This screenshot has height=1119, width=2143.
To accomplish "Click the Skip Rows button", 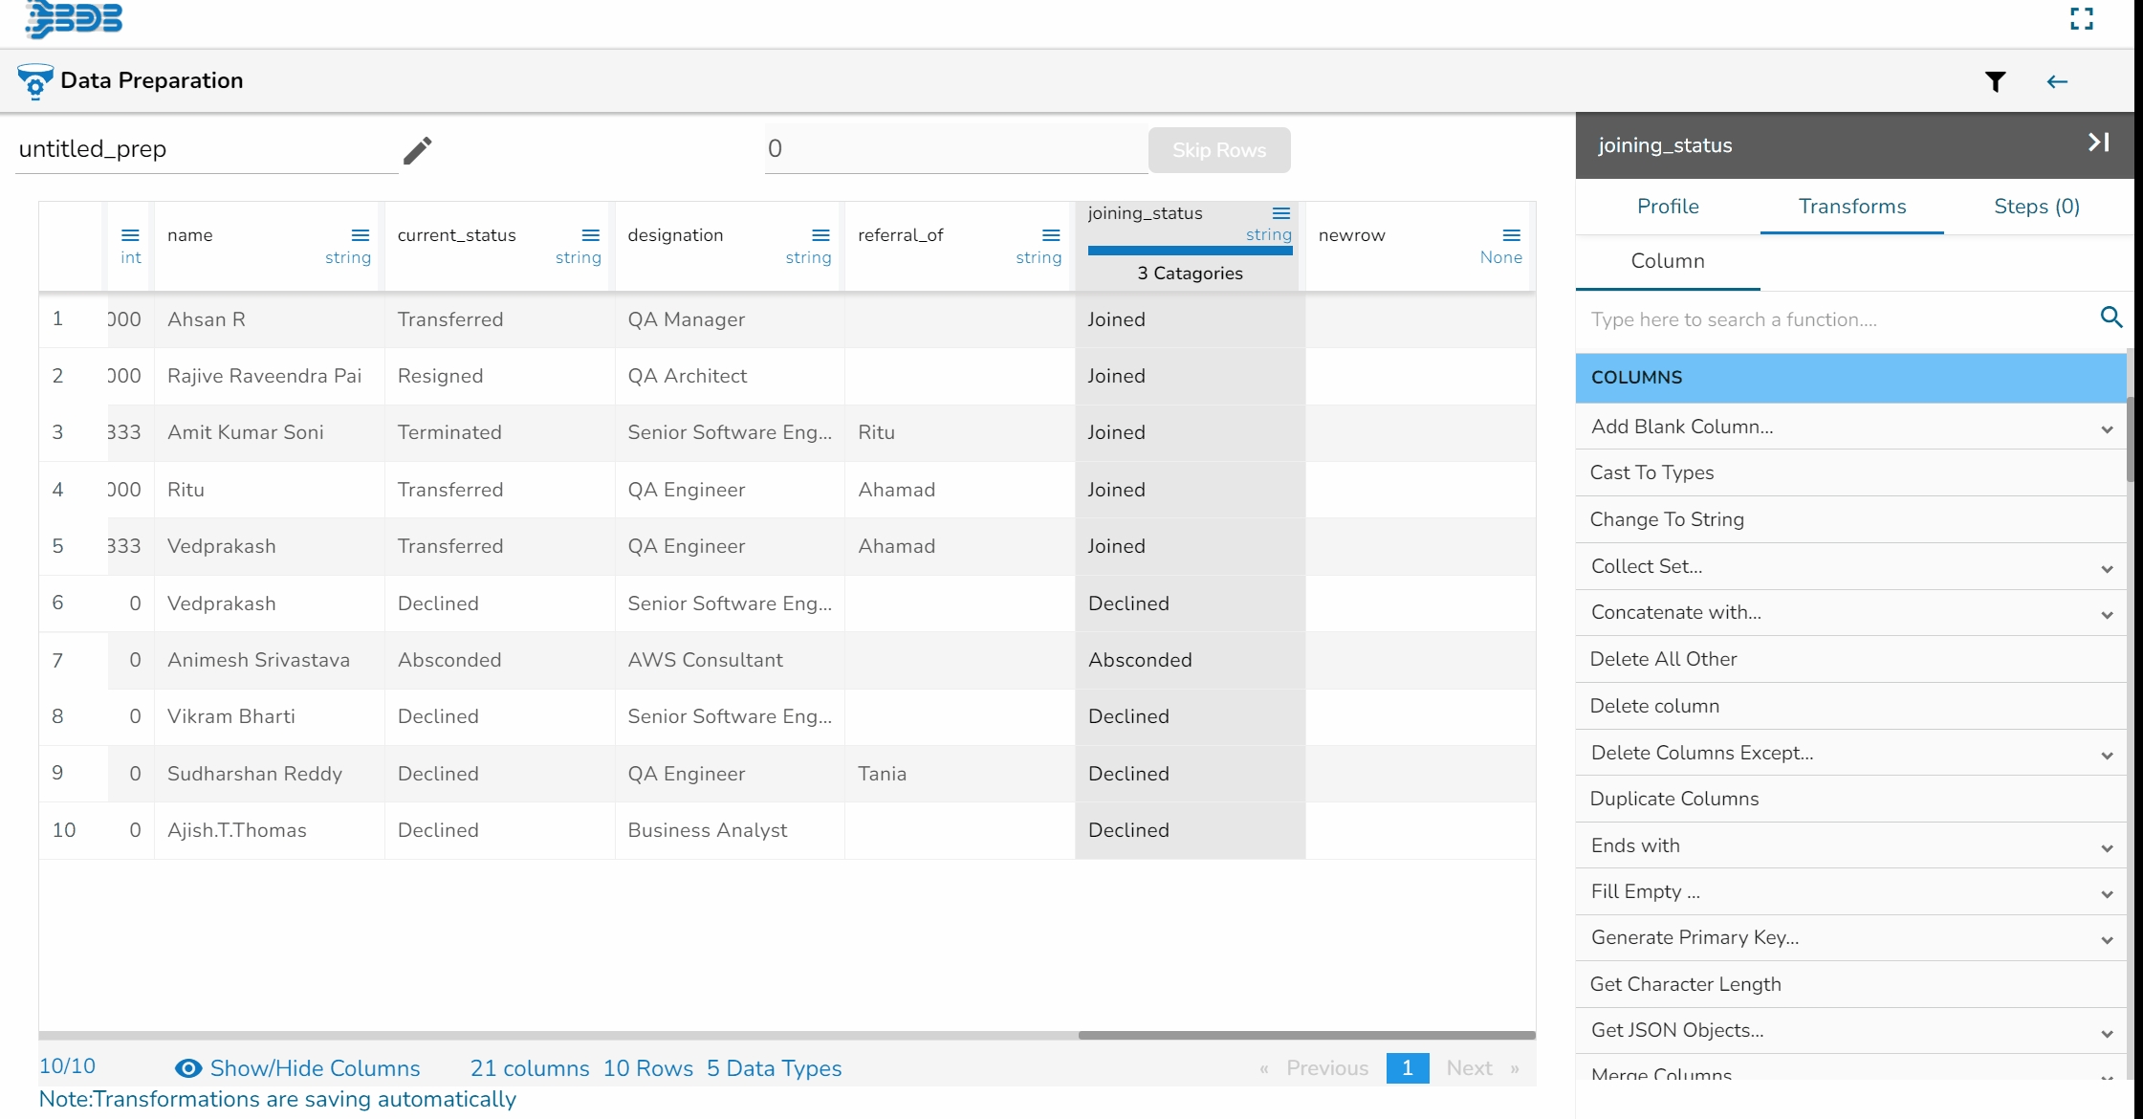I will (x=1218, y=150).
